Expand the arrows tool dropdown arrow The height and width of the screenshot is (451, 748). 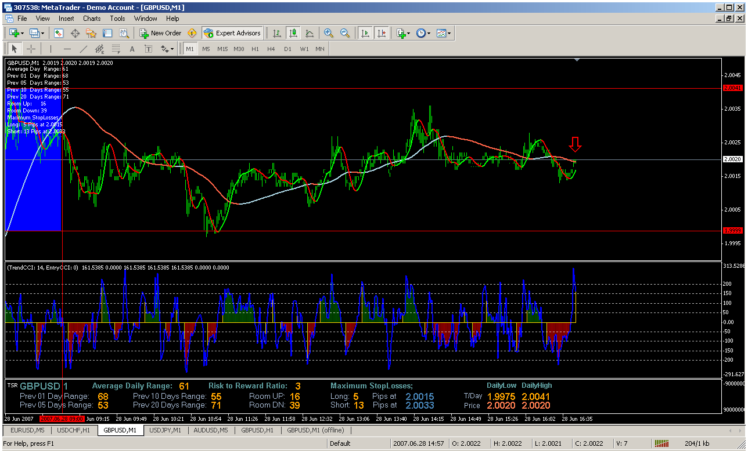click(x=172, y=49)
